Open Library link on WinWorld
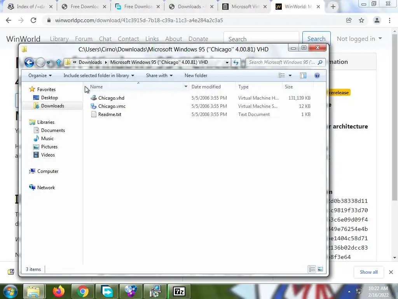 59,39
